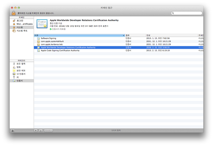Select the com.apple.systemdefault certificate row

(x=119, y=41)
